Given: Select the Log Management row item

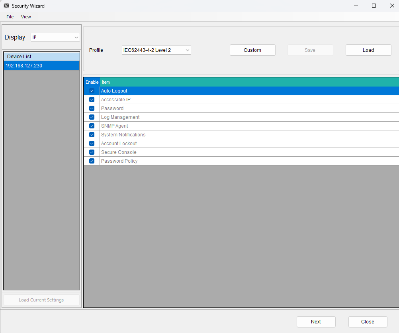Looking at the screenshot, I should (120, 117).
